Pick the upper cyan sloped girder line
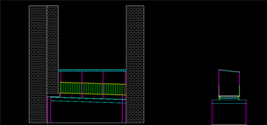The image size is (267, 125). tap(88, 98)
